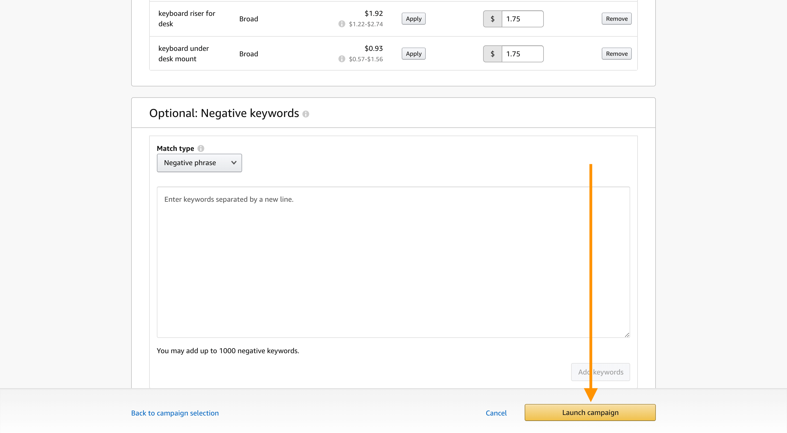Viewport: 787px width, 433px height.
Task: Click info icon next to Match type
Action: pos(201,148)
